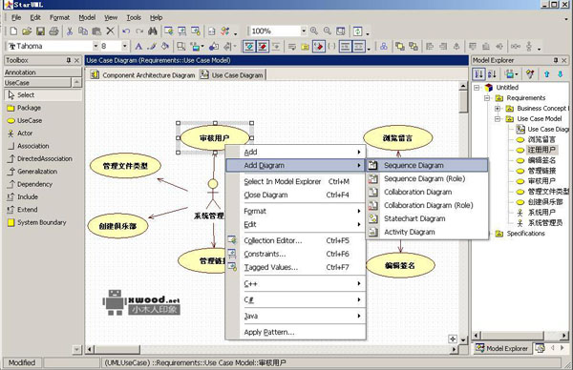The height and width of the screenshot is (370, 573).
Task: Click the Send to Back icon
Action: (414, 47)
